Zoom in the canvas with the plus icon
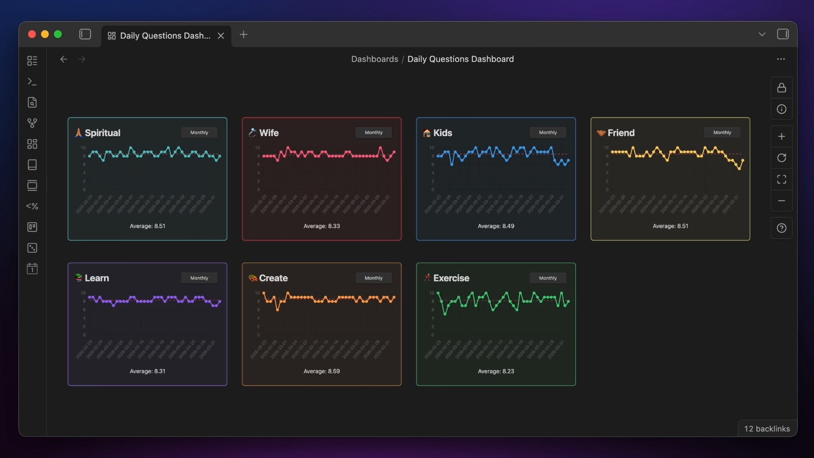The image size is (814, 458). click(x=781, y=137)
